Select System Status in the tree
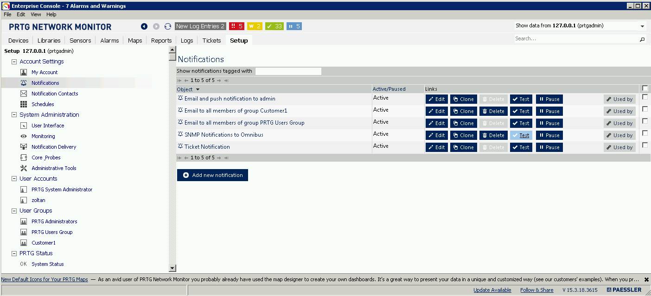The width and height of the screenshot is (651, 296). click(x=47, y=264)
